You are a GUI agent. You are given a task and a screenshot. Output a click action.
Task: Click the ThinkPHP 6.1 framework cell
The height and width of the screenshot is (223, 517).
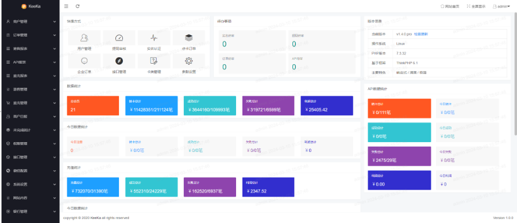pos(449,62)
